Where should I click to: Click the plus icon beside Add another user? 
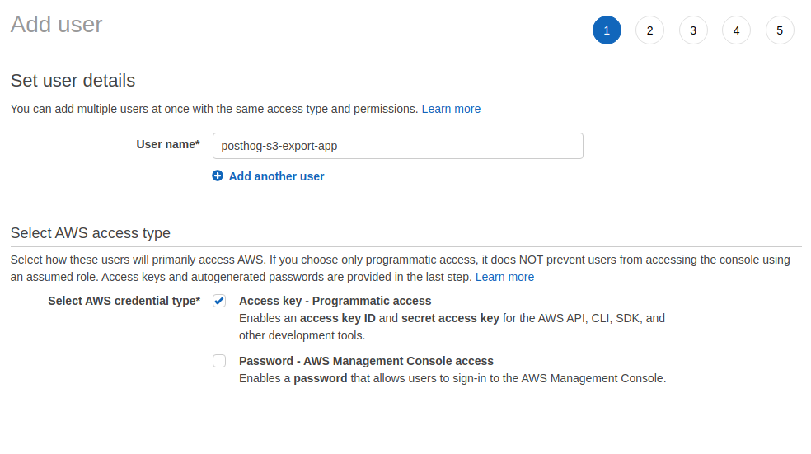pyautogui.click(x=218, y=176)
